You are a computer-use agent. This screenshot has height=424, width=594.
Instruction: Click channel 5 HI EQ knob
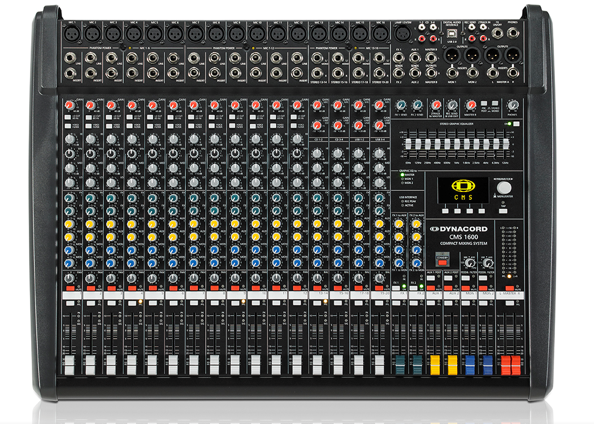[x=152, y=139]
